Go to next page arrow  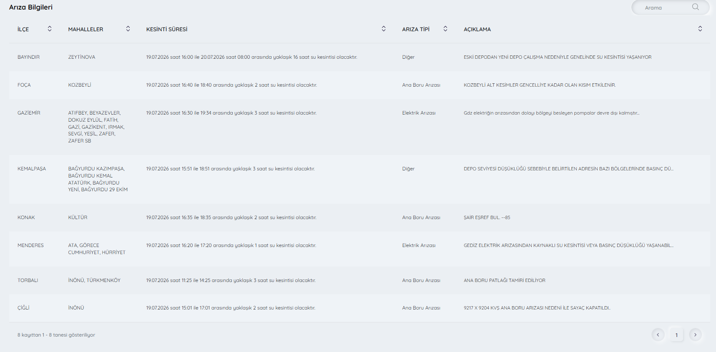pos(695,335)
